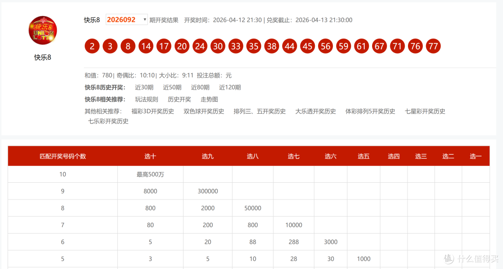Click the red ball numbered 56
Viewport: 503px width, 269px height.
pos(326,46)
